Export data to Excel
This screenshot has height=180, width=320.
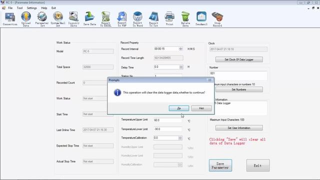tap(105, 19)
